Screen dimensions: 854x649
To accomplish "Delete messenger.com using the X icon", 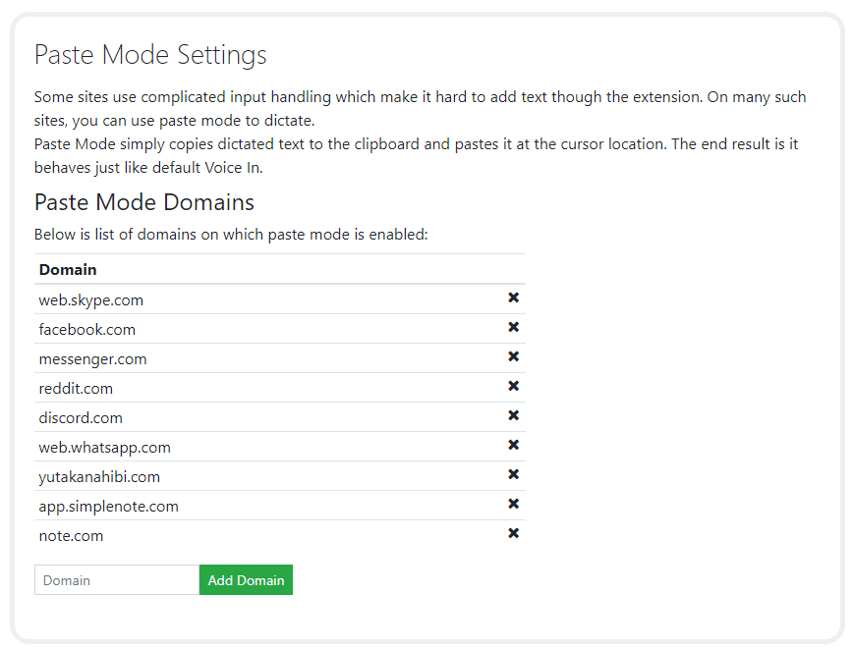I will (x=513, y=356).
